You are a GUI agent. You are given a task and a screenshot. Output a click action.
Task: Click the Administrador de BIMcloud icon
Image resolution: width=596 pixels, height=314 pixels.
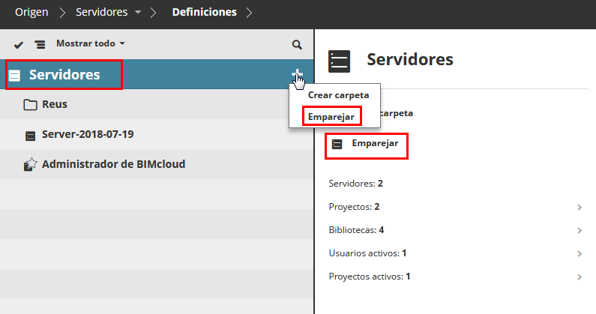click(x=31, y=165)
